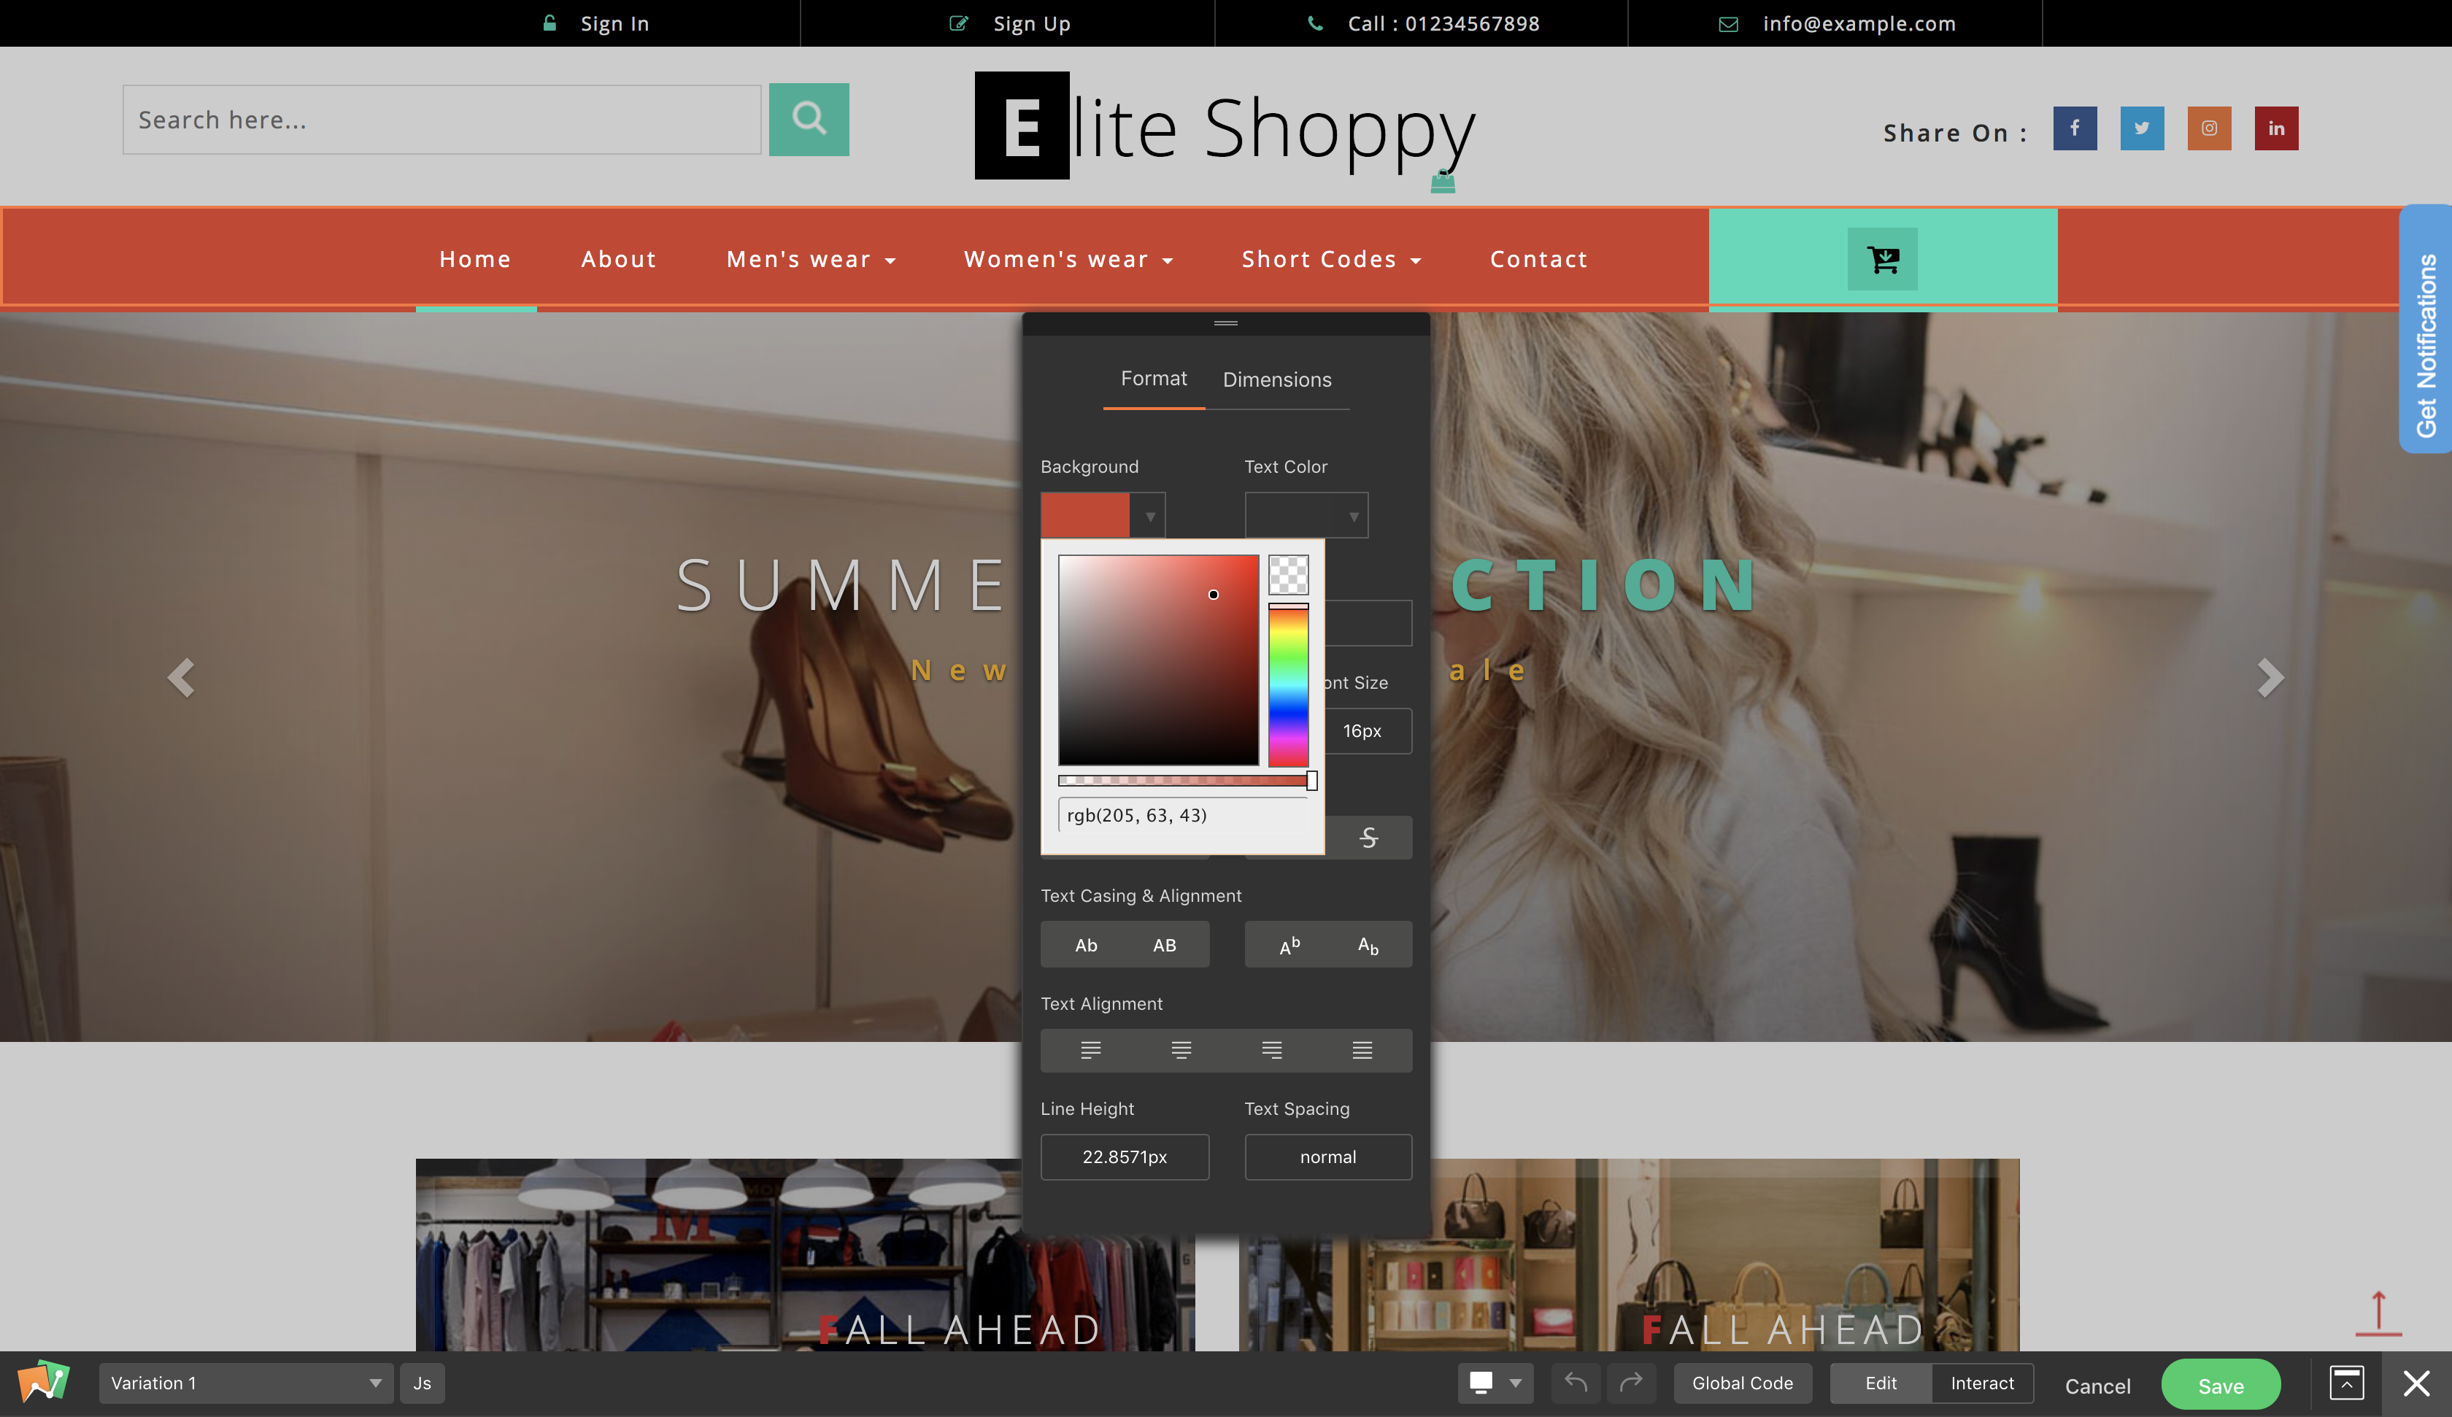Click the strikethrough text style icon

1369,838
